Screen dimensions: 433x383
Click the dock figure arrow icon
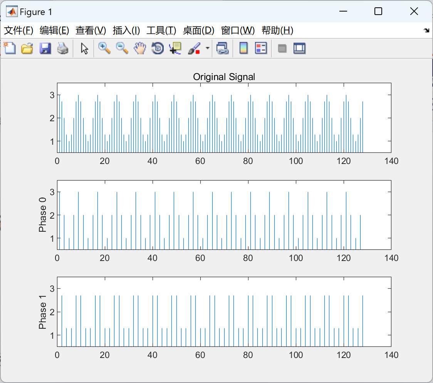pyautogui.click(x=426, y=30)
